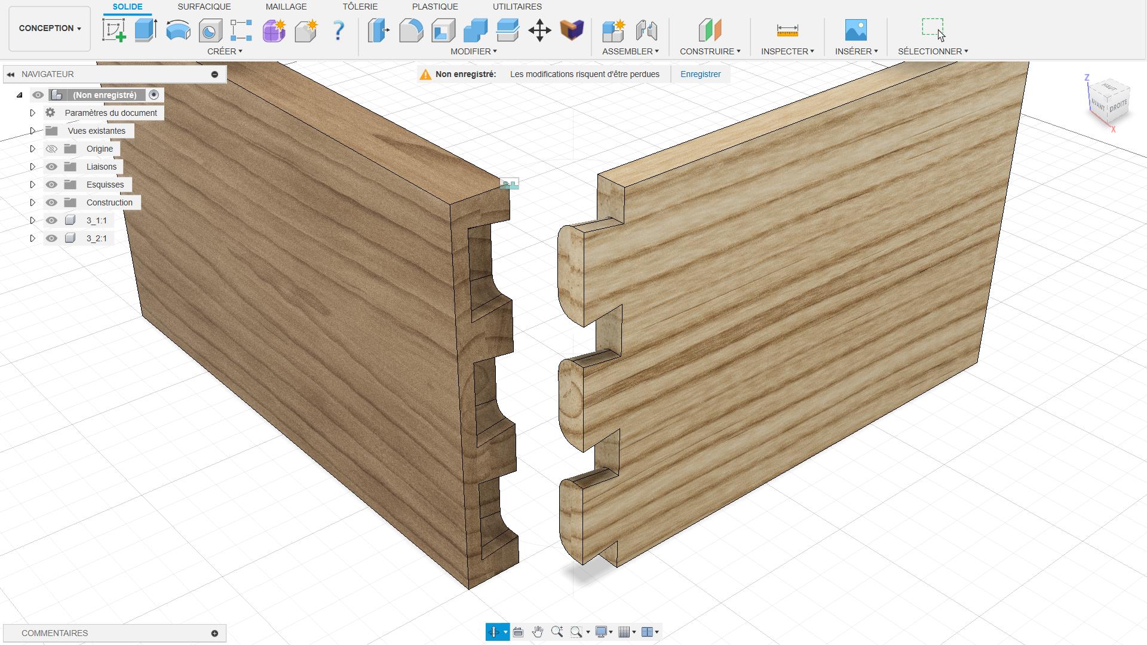Select the Combiner bodies tool
This screenshot has height=645, width=1147.
(474, 30)
